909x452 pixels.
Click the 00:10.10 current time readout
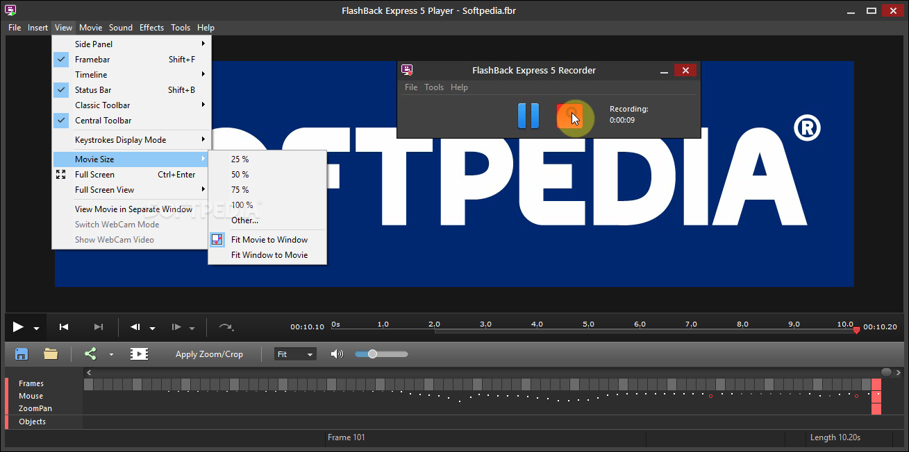307,327
